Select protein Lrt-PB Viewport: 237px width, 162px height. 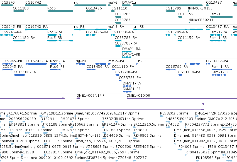[168, 64]
